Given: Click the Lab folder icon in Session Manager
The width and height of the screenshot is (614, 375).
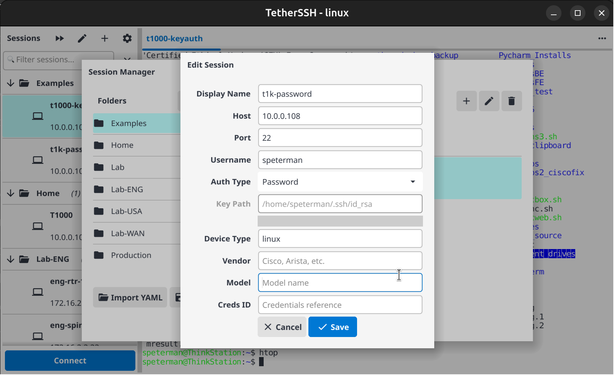Looking at the screenshot, I should pos(99,167).
